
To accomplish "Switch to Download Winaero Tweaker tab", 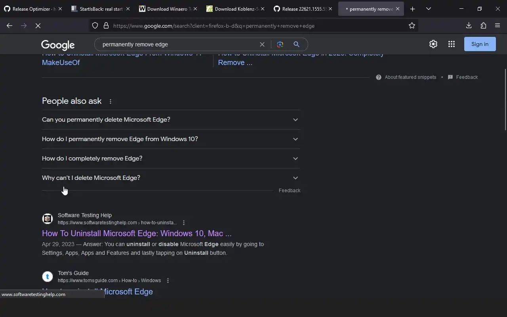I will click(x=168, y=9).
